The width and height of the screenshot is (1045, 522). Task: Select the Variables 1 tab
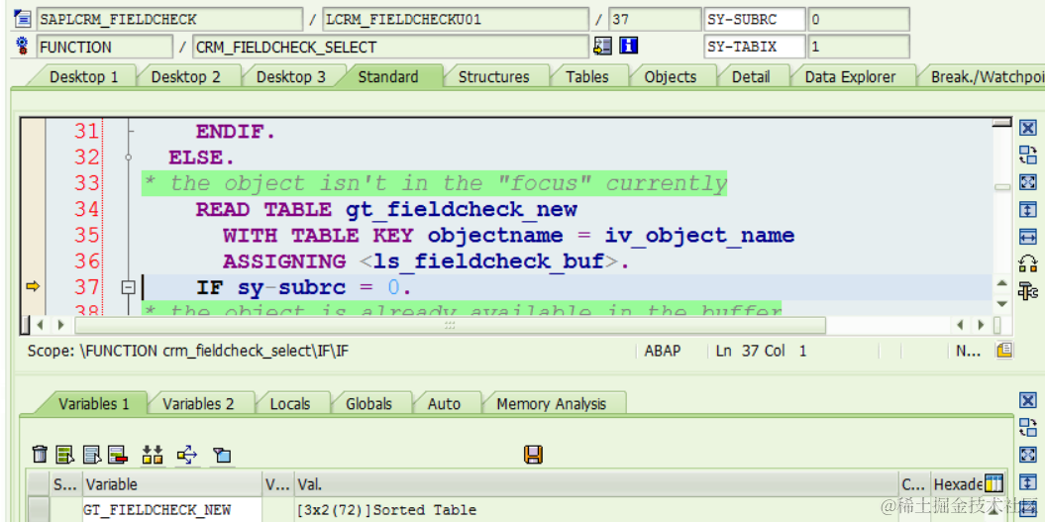[x=94, y=404]
